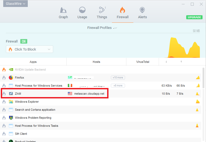Click the 10 B/s download value
The image size is (206, 142).
click(166, 94)
